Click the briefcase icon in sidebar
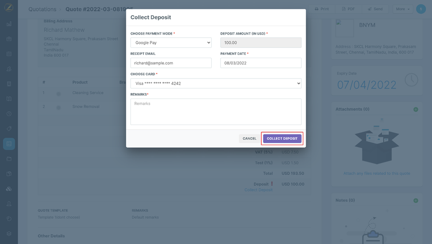The height and width of the screenshot is (244, 432). (x=9, y=39)
